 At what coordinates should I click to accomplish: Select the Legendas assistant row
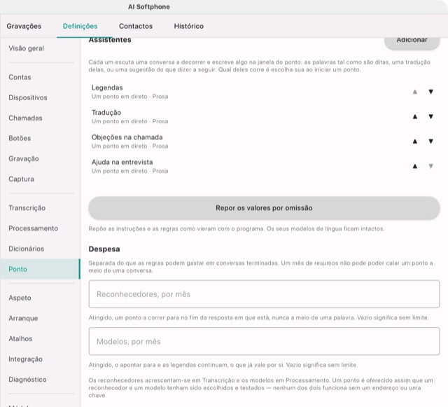[x=264, y=92]
